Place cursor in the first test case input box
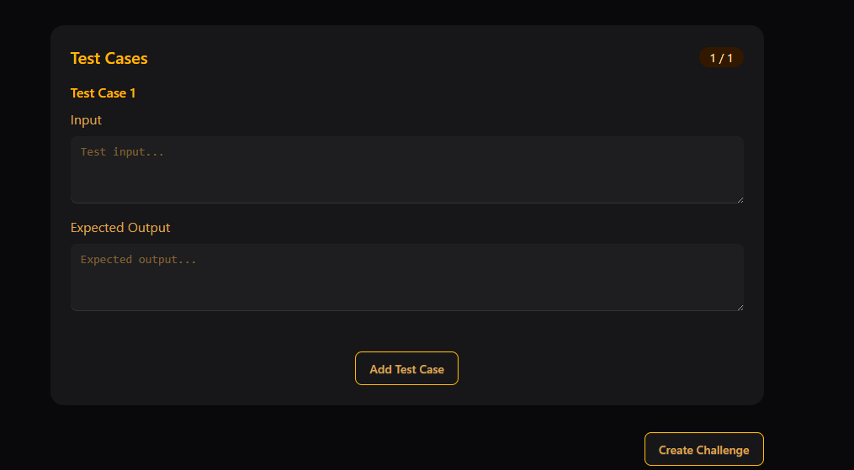Viewport: 854px width, 470px height. [406, 170]
